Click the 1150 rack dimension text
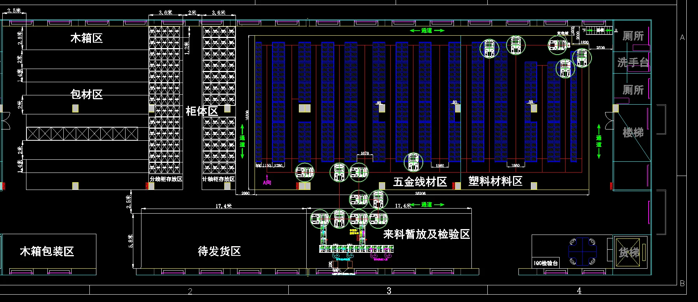Viewport: 698px width, 302px height. (267, 166)
